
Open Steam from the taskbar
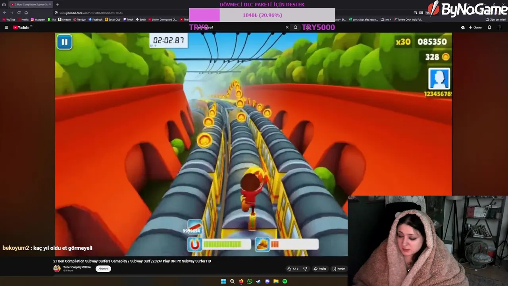coord(258,281)
